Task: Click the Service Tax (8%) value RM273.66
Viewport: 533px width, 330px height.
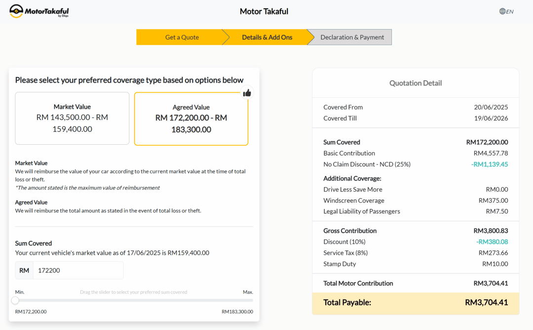Action: (493, 253)
